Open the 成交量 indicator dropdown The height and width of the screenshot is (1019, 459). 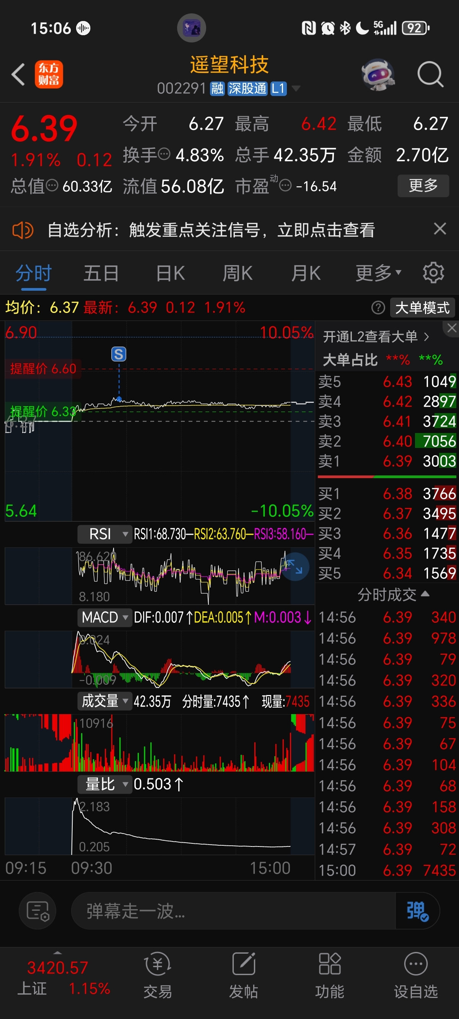[x=104, y=702]
